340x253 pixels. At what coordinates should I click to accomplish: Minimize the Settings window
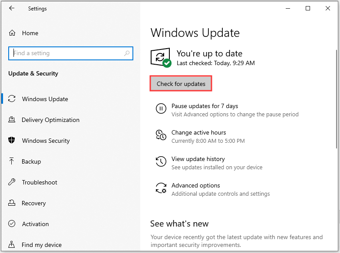[x=288, y=8]
